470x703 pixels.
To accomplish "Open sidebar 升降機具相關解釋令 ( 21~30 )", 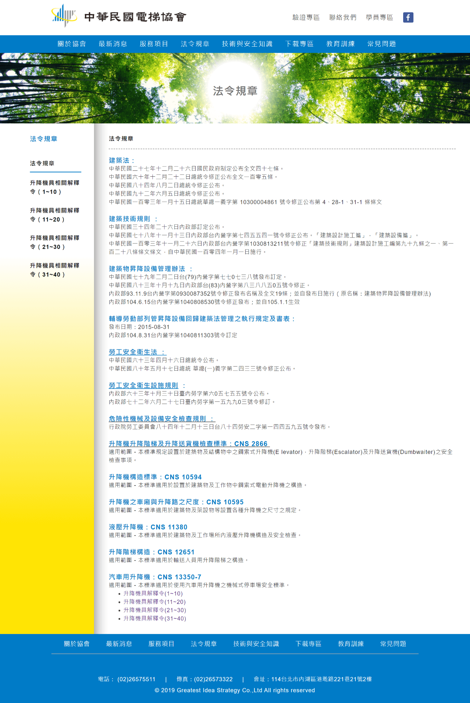I will coord(55,242).
